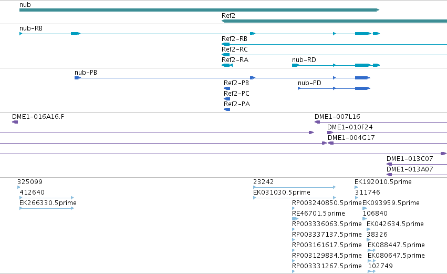The width and height of the screenshot is (447, 274).
Task: Click the Ref2-PB protein label
Action: (236, 83)
